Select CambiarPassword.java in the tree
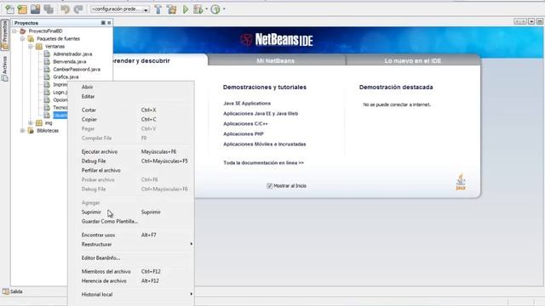Viewport: 545px width, 306px height. 77,69
